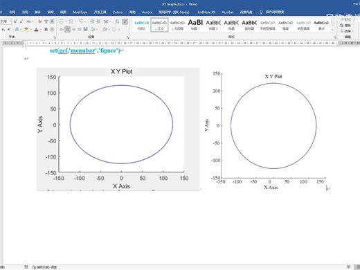
Task: Click the lightbulb Tell Me search
Action: pos(261,12)
